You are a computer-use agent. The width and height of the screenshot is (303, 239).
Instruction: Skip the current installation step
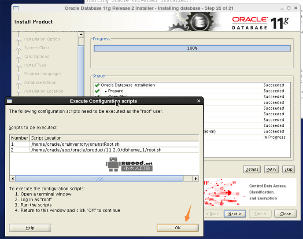288,169
